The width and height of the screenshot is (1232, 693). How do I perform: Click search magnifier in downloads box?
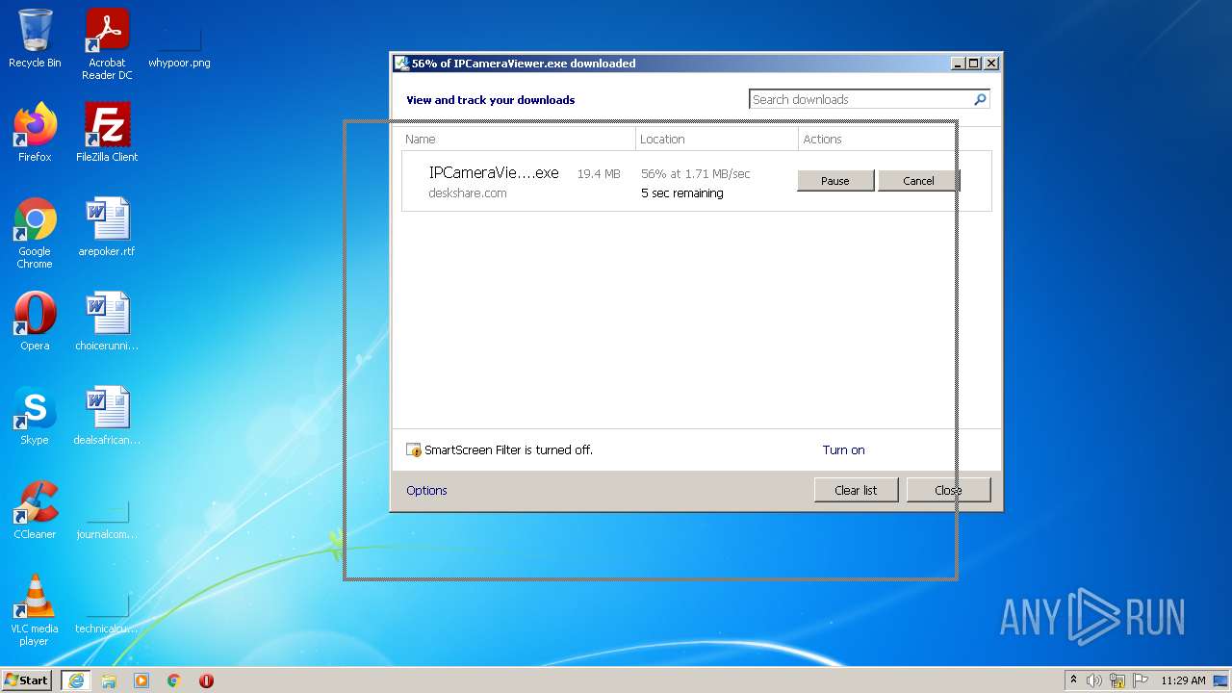pos(980,99)
